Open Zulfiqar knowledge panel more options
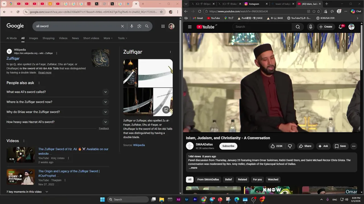This screenshot has height=204, width=364. point(170,52)
